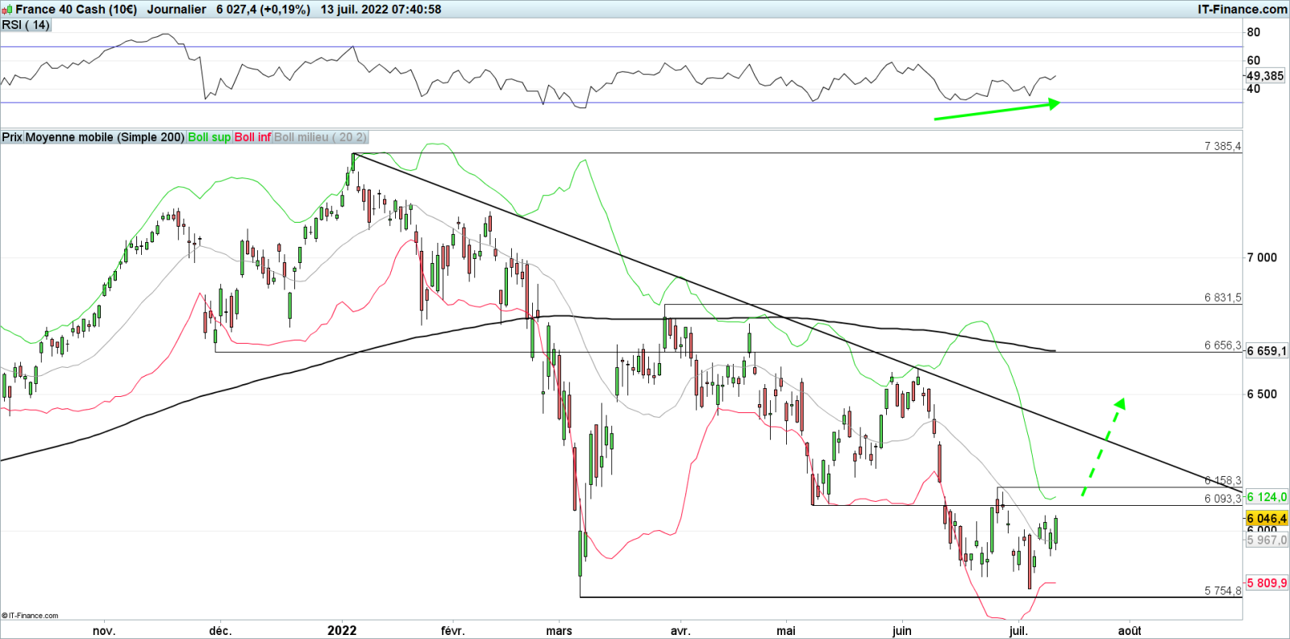Screen dimensions: 1290x639
Task: Click the 6 659,1 moving average price tag
Action: (x=1267, y=351)
